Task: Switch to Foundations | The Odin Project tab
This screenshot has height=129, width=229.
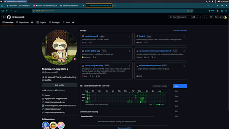Action: point(19,5)
